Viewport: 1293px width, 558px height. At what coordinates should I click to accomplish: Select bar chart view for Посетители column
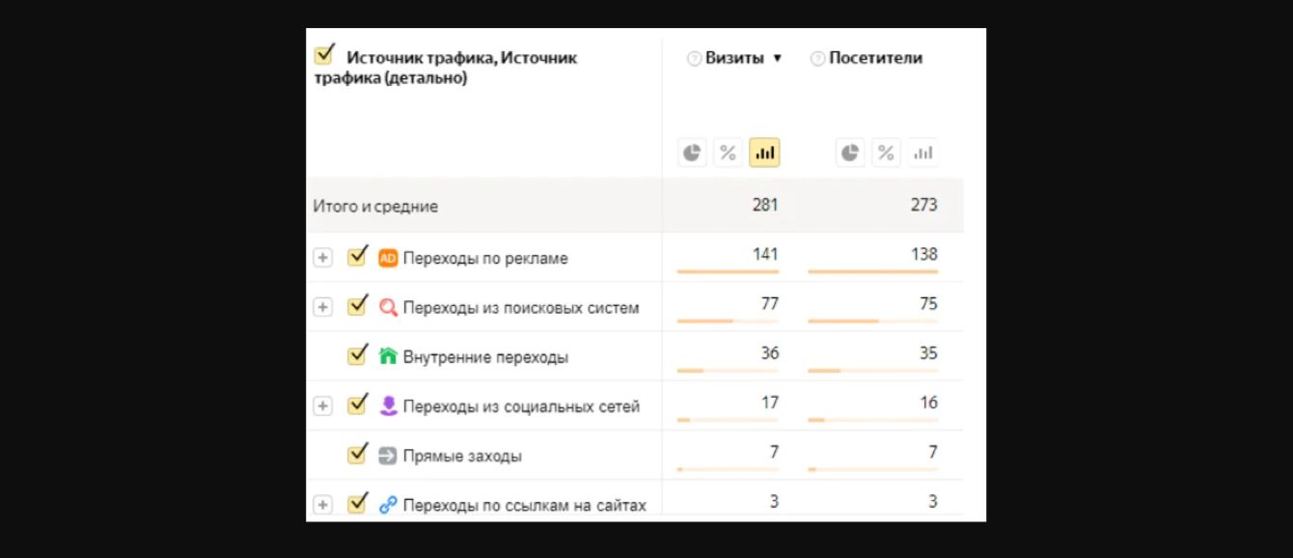tap(922, 153)
